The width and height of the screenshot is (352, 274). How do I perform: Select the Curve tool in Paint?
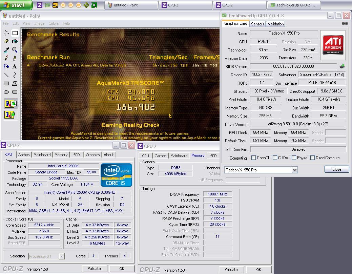click(15, 75)
